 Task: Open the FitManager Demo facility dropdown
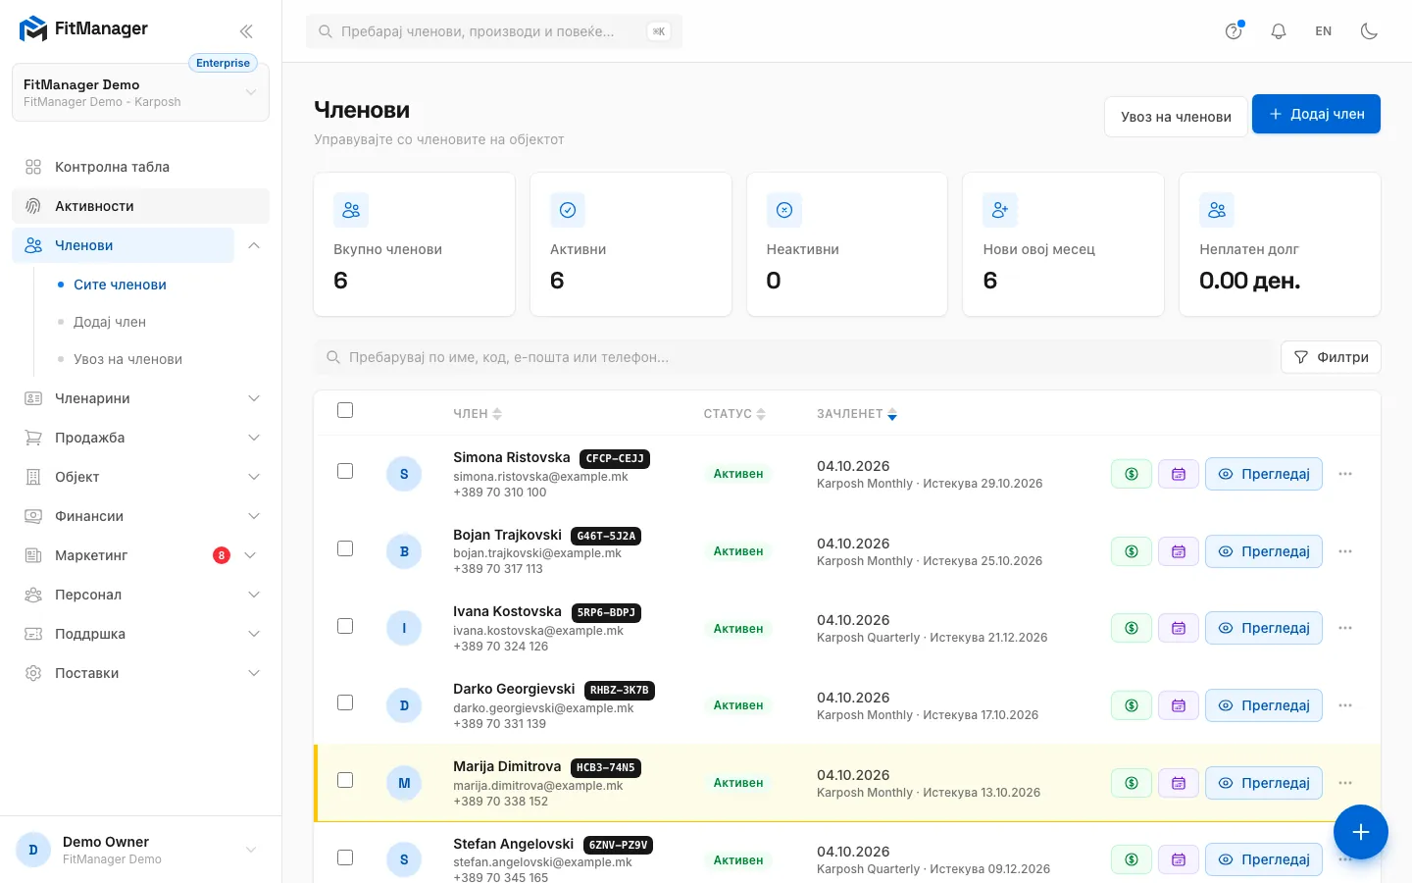(140, 92)
